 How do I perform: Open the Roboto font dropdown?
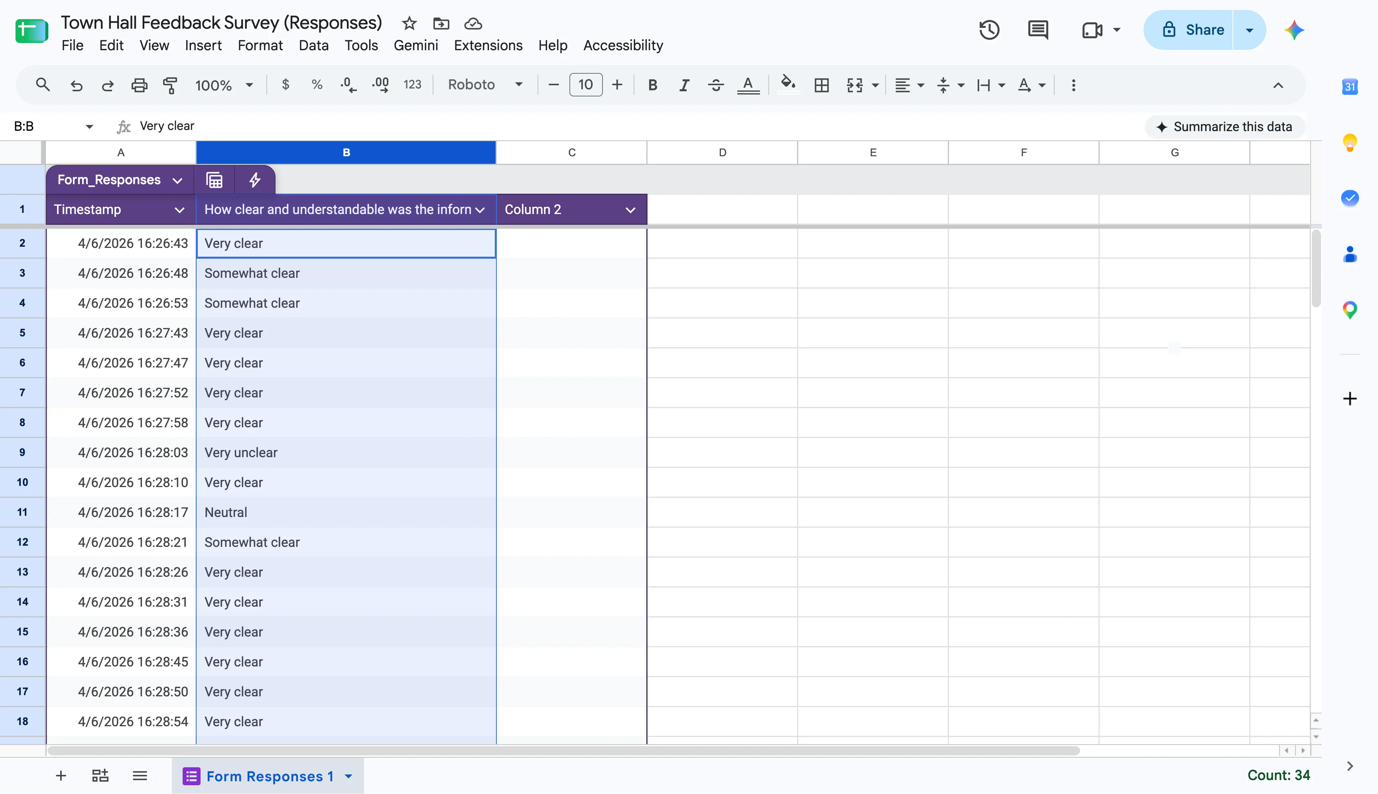coord(485,85)
